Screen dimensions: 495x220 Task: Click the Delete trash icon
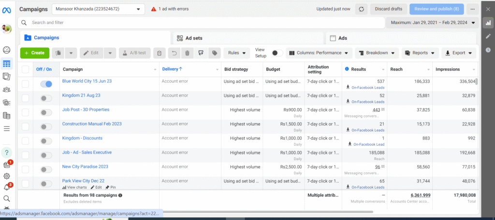click(187, 53)
